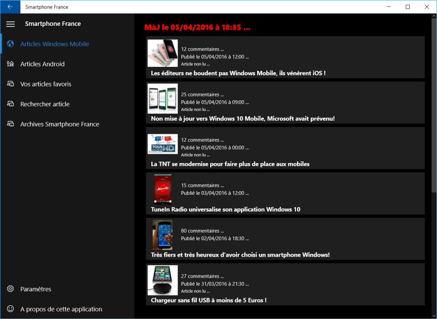The height and width of the screenshot is (319, 437).
Task: Click the Vos articles favoris icon
Action: (x=10, y=84)
